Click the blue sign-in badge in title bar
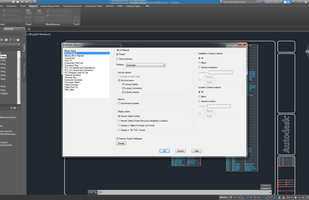This screenshot has height=200, width=309. 287,2
